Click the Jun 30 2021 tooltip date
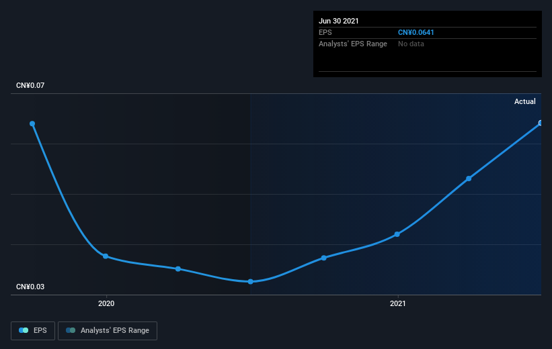The width and height of the screenshot is (552, 349). click(339, 21)
